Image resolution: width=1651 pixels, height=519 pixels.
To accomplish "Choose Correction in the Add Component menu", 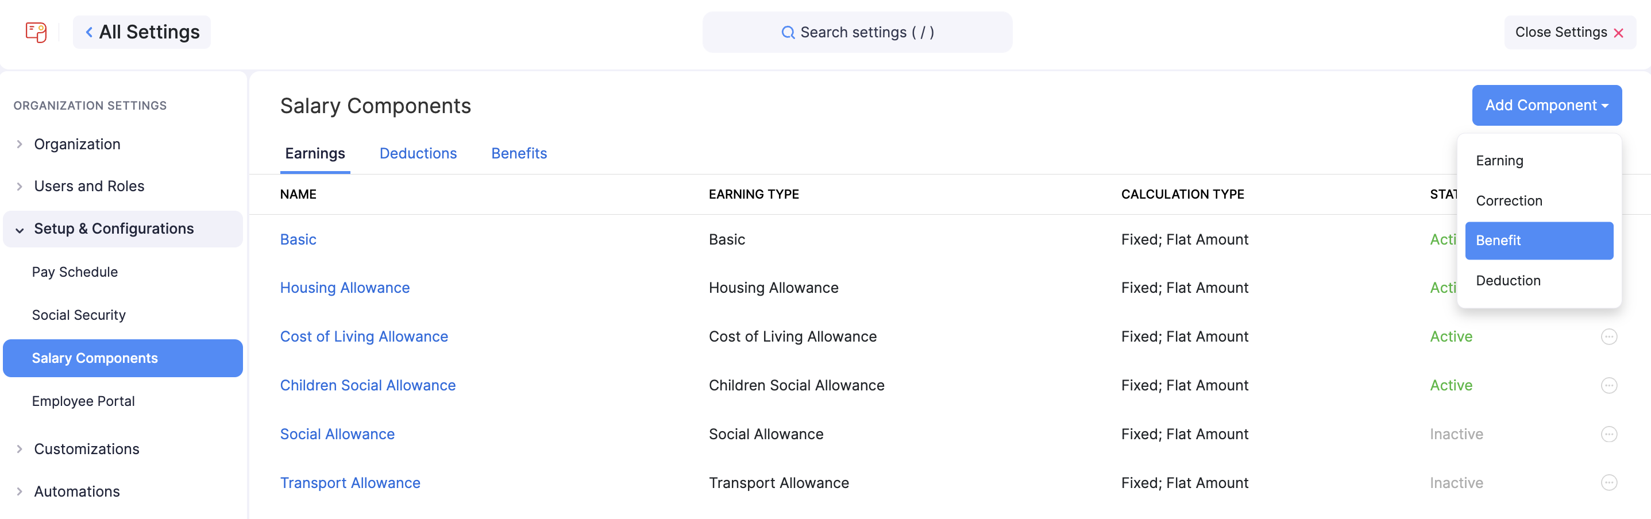I will coord(1509,200).
